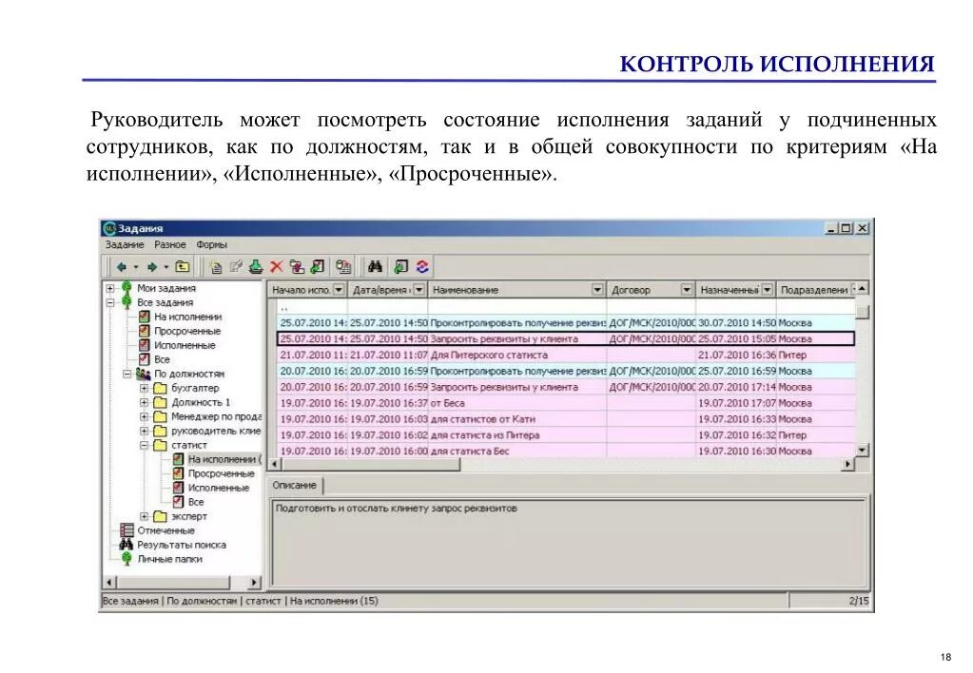Click the table's horizontal scrollbar right arrow
The width and height of the screenshot is (973, 673).
tap(847, 464)
